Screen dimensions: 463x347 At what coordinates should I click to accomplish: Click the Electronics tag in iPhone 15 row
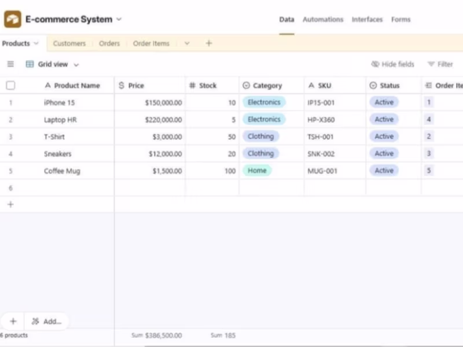264,102
